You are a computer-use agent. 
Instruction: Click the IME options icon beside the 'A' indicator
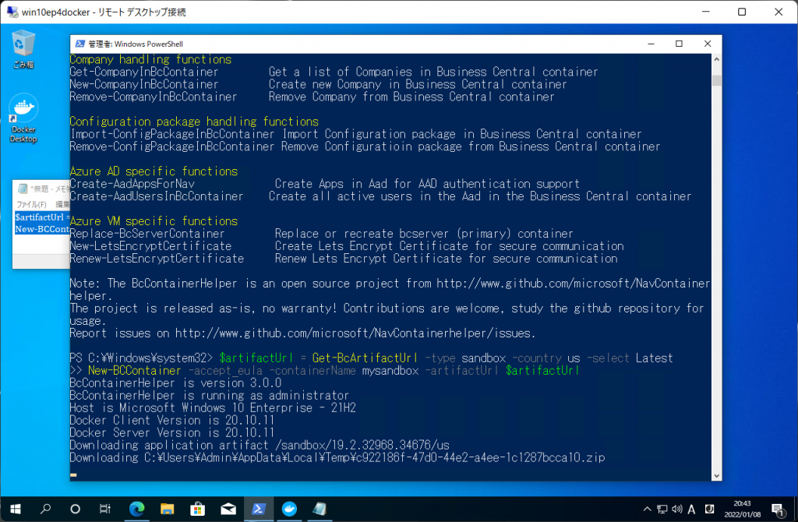709,509
